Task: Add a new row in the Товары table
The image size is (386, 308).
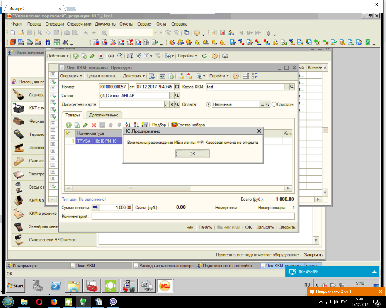Action: click(x=69, y=125)
